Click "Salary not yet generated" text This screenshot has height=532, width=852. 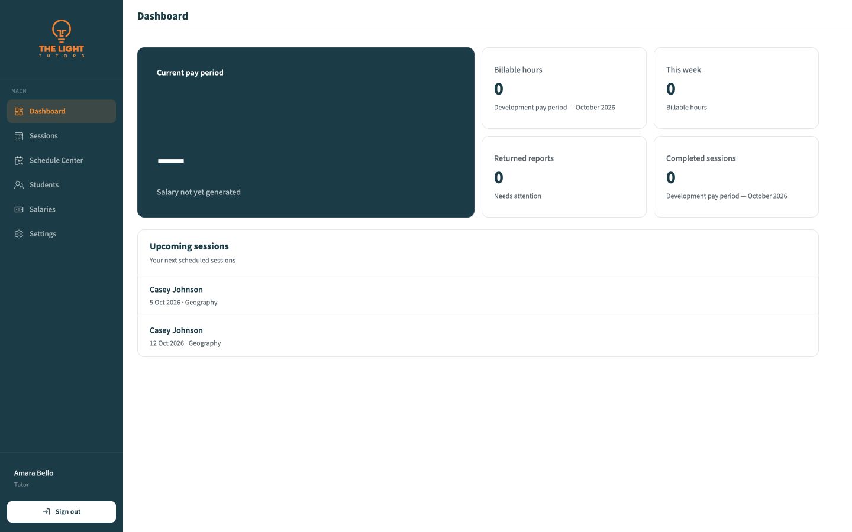point(199,192)
